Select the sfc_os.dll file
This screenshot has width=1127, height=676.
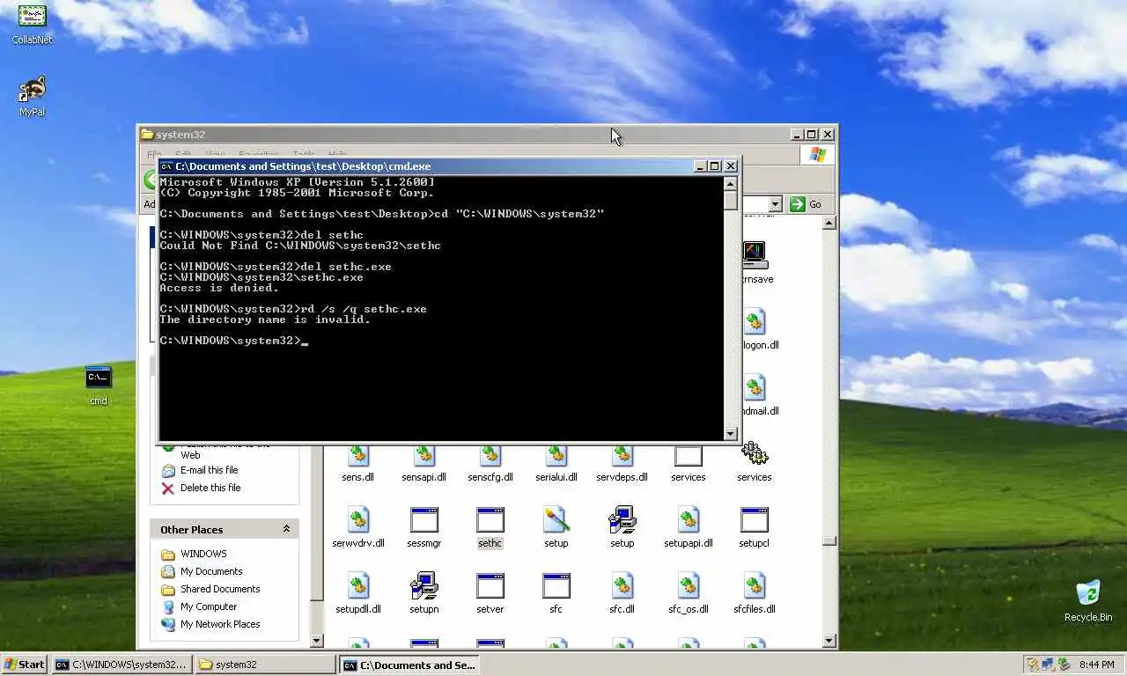pyautogui.click(x=689, y=593)
